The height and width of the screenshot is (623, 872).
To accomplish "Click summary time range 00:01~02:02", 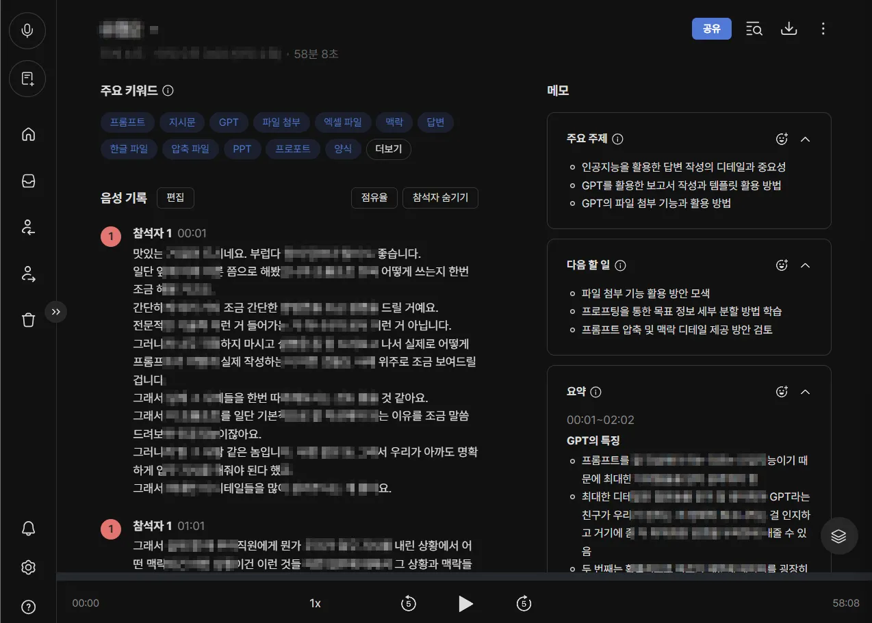I will (x=600, y=420).
